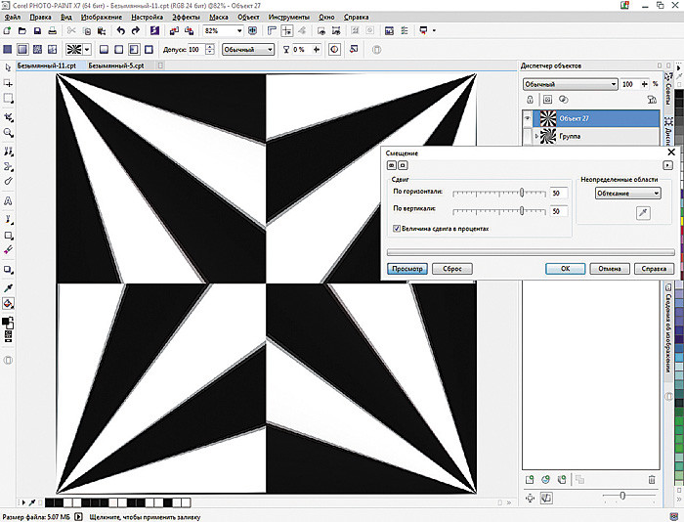Choose fountain fill type icon
This screenshot has width=684, height=522.
click(22, 49)
